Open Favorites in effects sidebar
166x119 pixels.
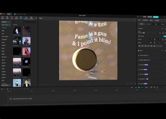click(x=6, y=22)
